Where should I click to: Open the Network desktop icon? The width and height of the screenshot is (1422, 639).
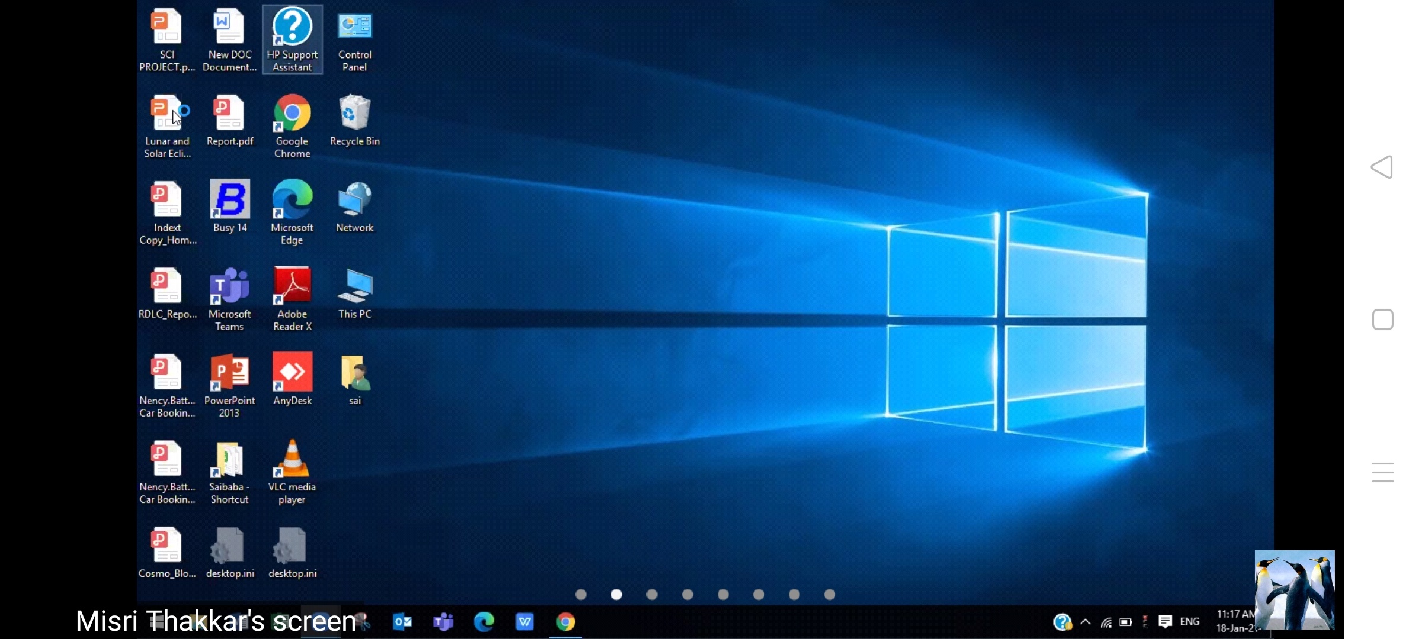coord(355,206)
